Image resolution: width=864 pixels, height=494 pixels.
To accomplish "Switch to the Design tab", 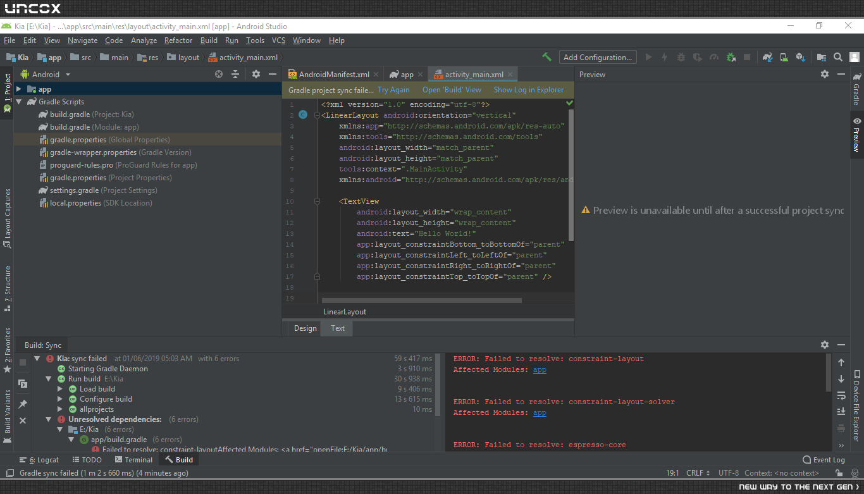I will point(305,328).
